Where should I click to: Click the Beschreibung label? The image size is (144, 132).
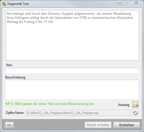point(16,77)
